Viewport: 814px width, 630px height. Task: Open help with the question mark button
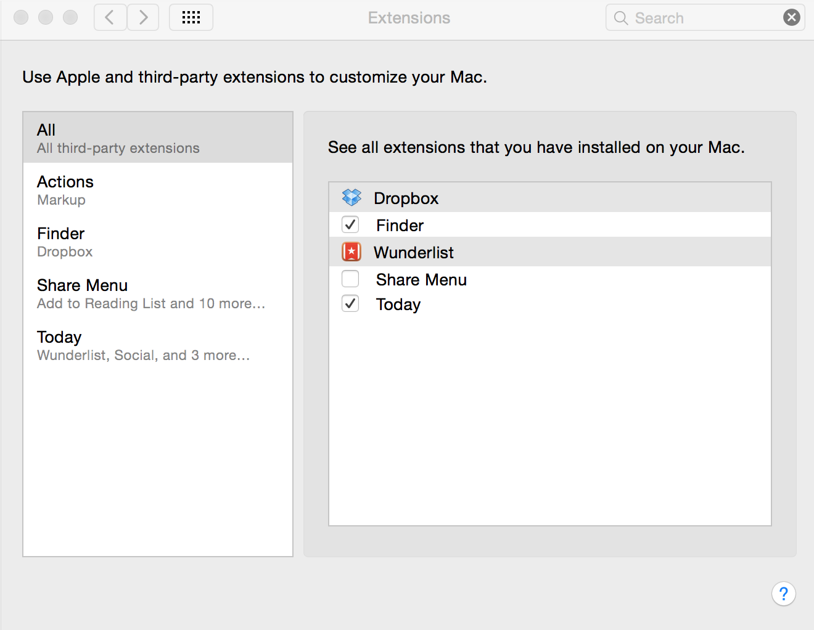tap(783, 594)
